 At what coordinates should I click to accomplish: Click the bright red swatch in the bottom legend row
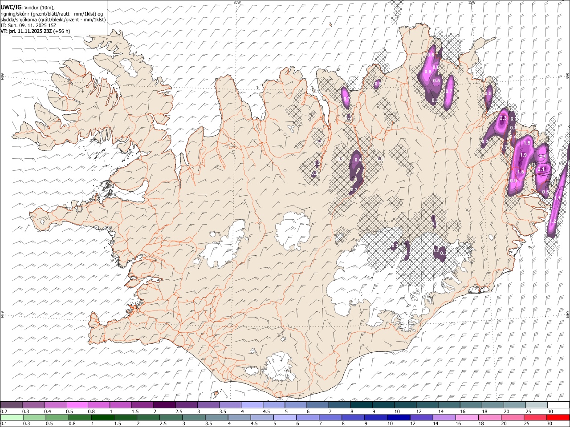tap(558, 417)
